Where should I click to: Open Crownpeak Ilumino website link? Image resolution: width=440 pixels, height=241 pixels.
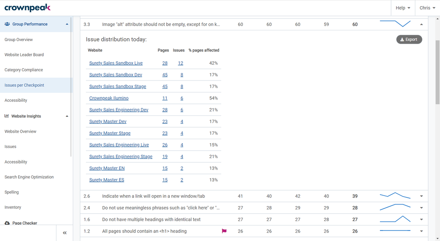pyautogui.click(x=109, y=98)
